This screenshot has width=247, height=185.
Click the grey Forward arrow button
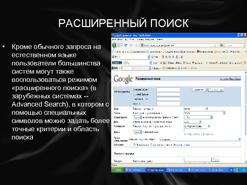click(x=119, y=45)
